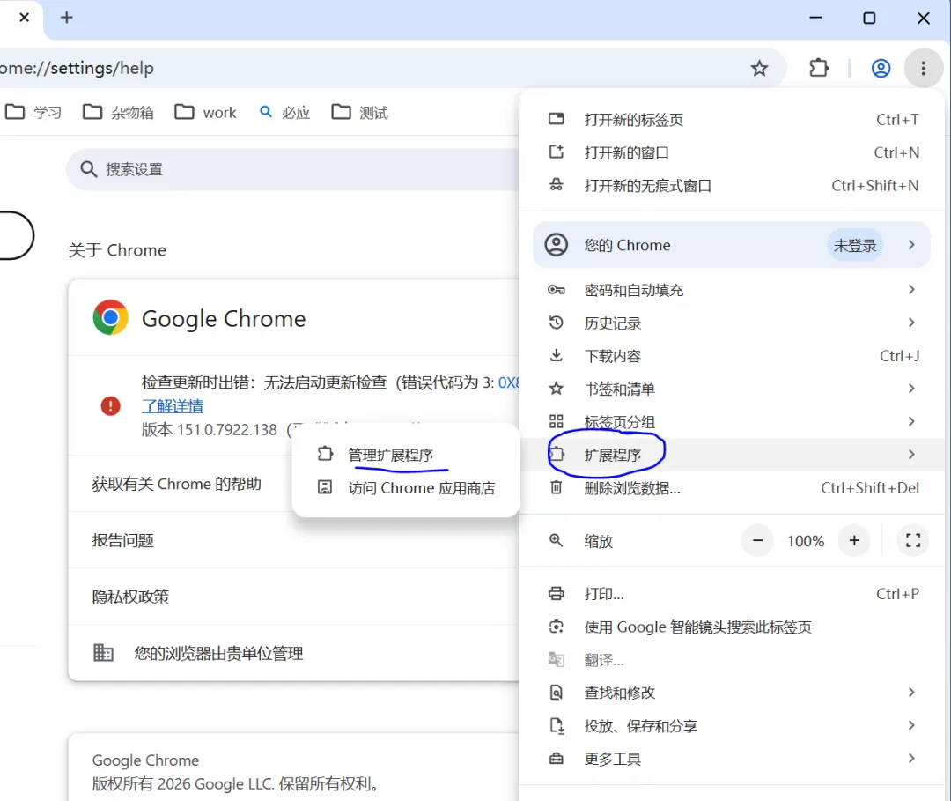Click the 未登录 sign-in status badge
Image resolution: width=951 pixels, height=801 pixels.
point(854,245)
